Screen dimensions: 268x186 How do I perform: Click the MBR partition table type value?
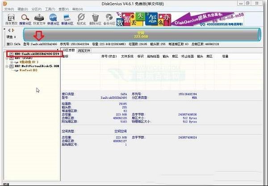pyautogui.click(x=194, y=98)
